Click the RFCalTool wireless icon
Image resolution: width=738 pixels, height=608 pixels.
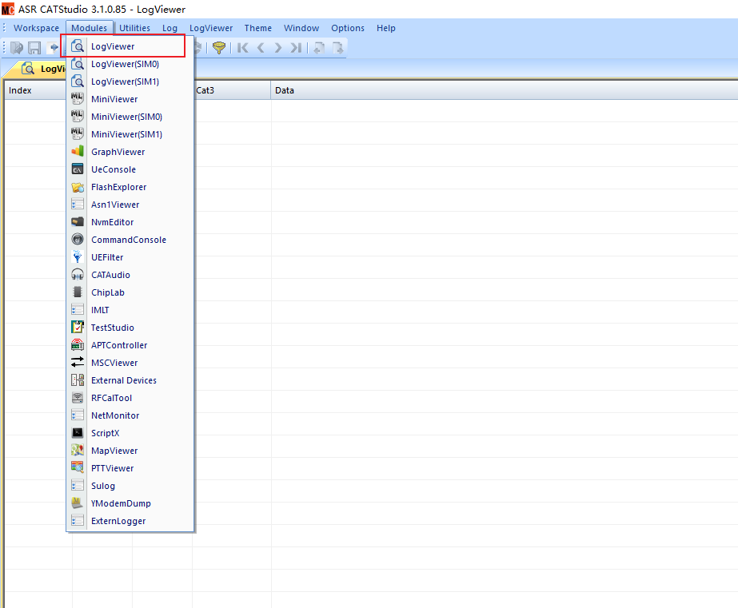[78, 398]
